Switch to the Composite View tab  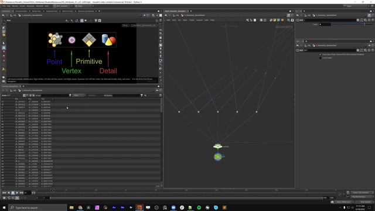pyautogui.click(x=52, y=11)
